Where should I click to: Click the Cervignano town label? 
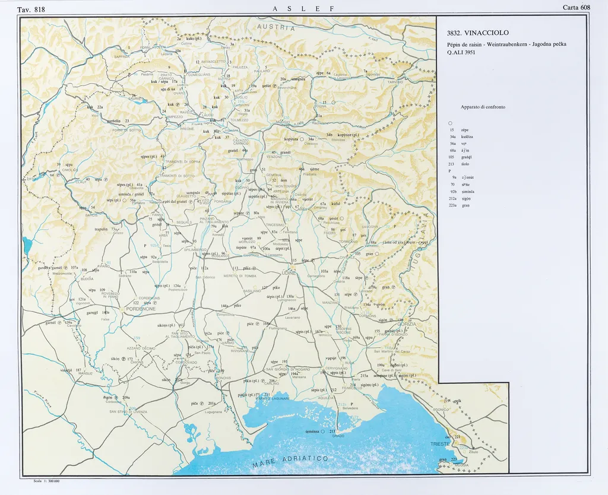(x=336, y=369)
